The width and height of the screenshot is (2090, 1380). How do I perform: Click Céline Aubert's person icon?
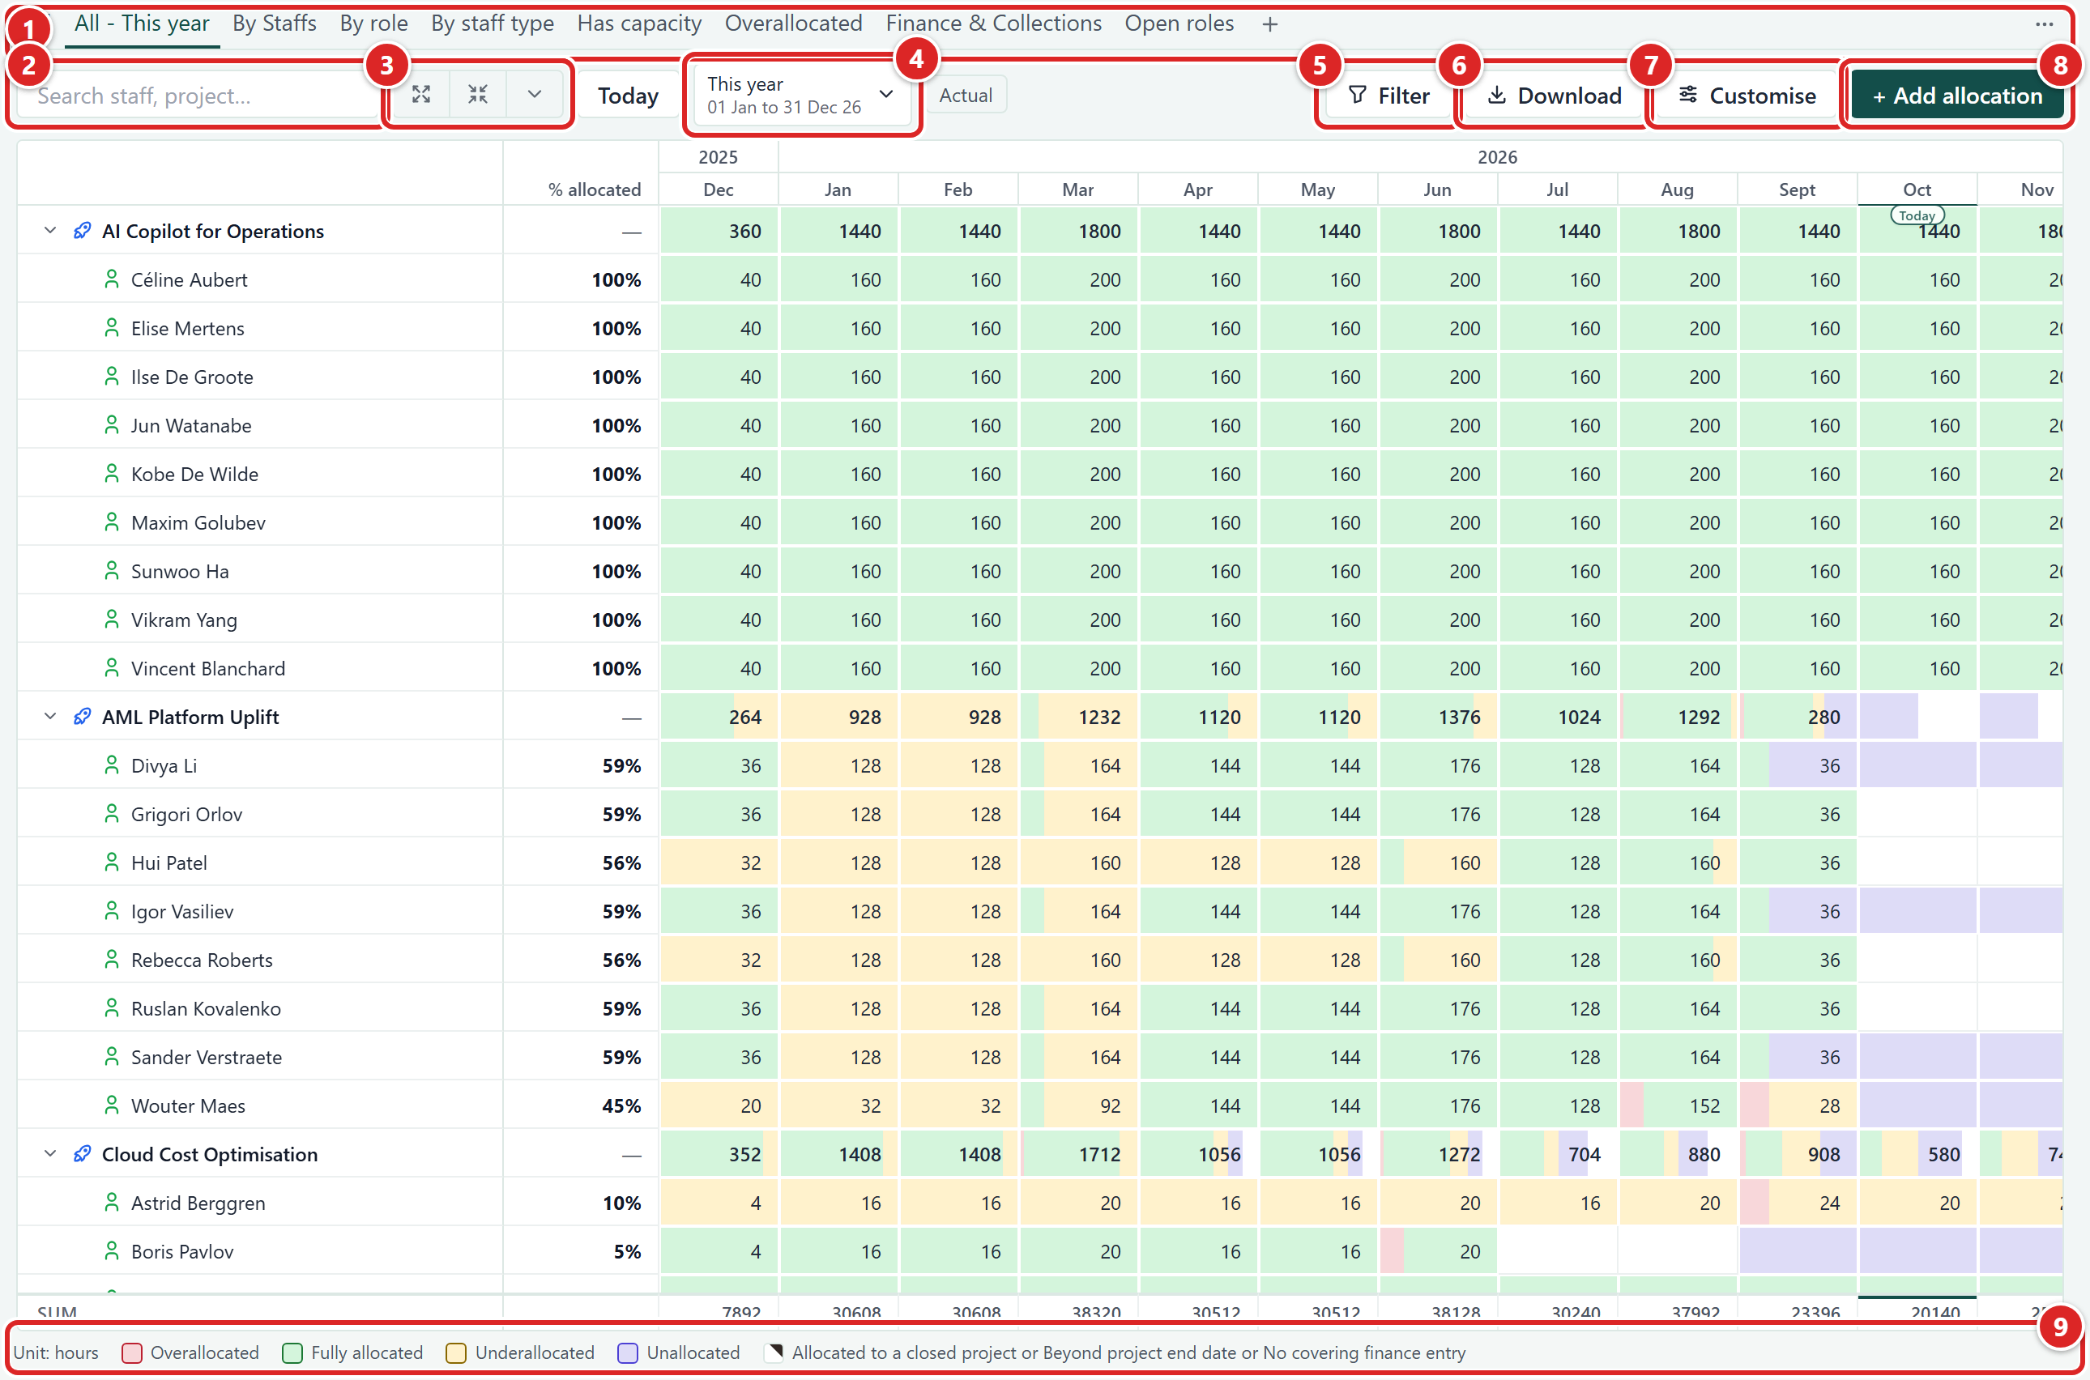pos(112,279)
